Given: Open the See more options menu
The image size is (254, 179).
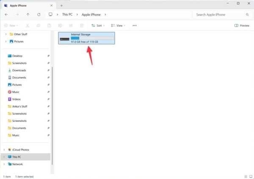Looking at the screenshot, I should tap(135, 25).
